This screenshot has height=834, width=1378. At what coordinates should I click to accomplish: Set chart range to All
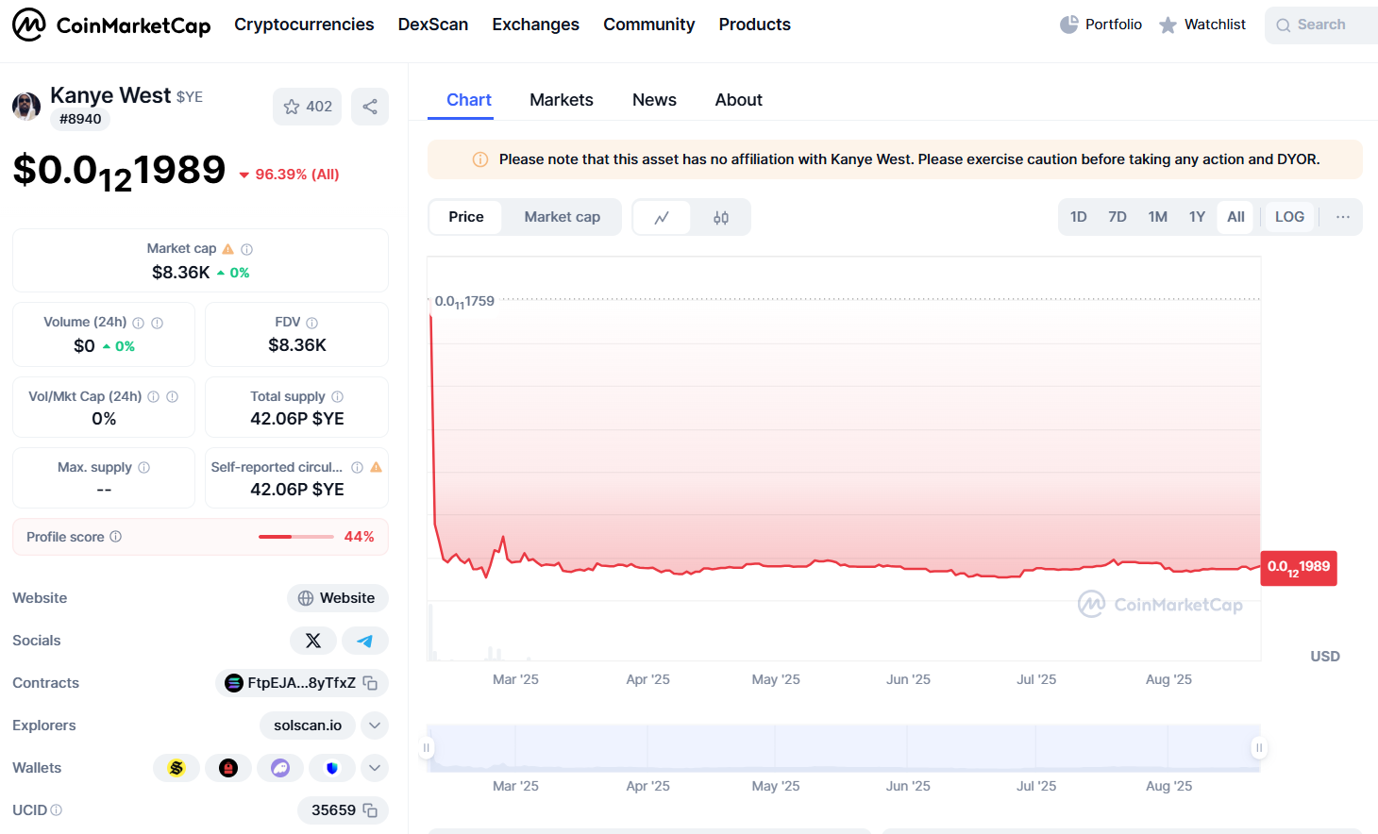1235,217
